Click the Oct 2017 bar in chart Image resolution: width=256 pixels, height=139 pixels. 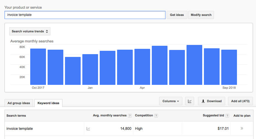click(x=38, y=67)
